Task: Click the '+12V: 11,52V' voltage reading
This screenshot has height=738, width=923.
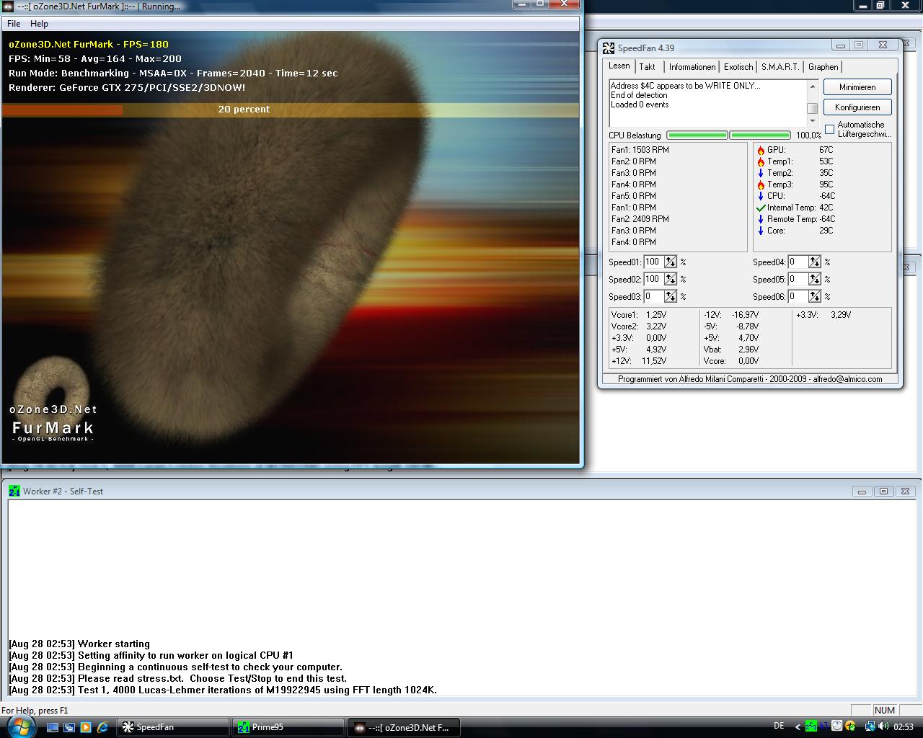Action: coord(639,361)
